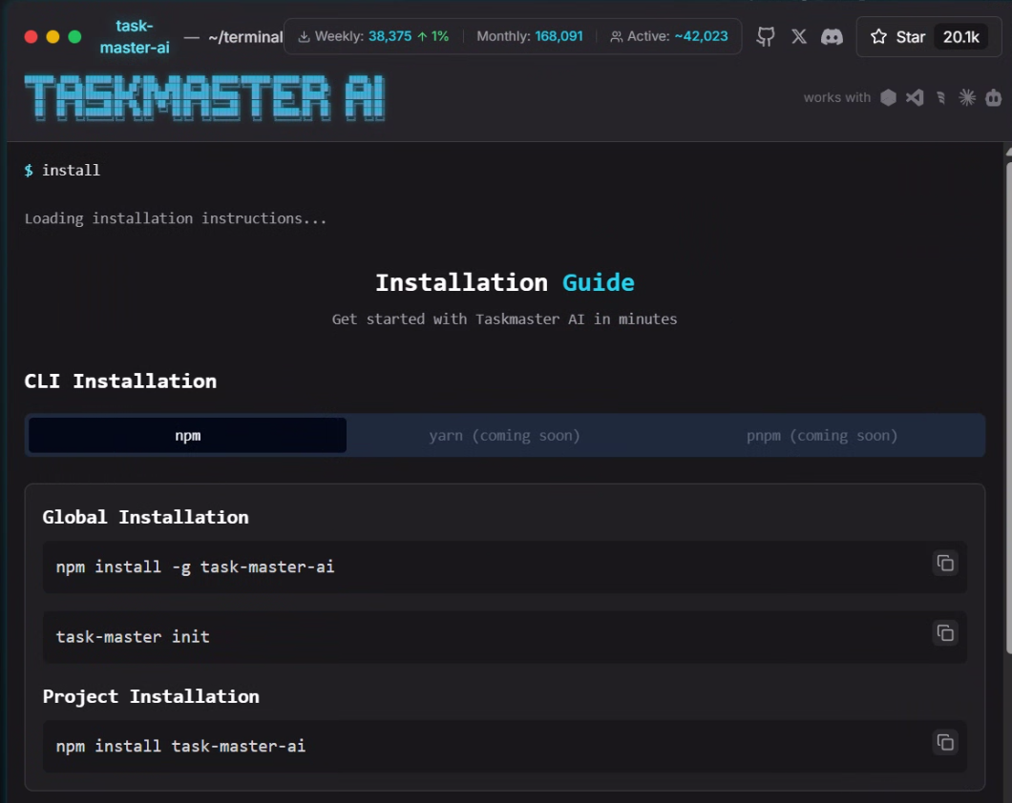Open the GitHub repository icon
The height and width of the screenshot is (803, 1012).
(x=766, y=37)
